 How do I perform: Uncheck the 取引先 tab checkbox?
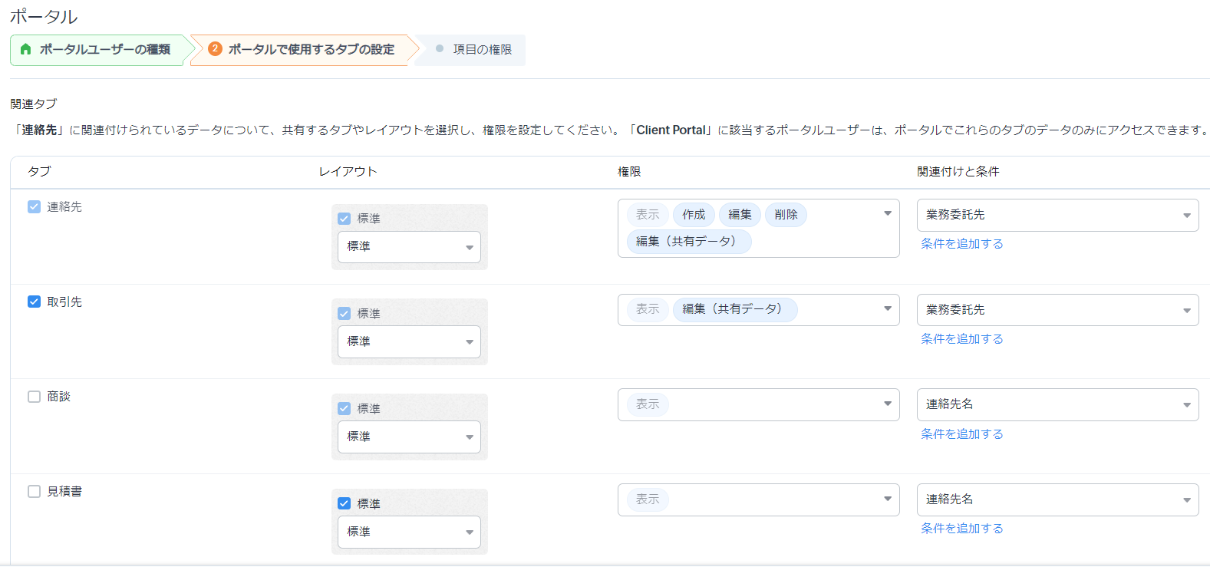coord(34,302)
